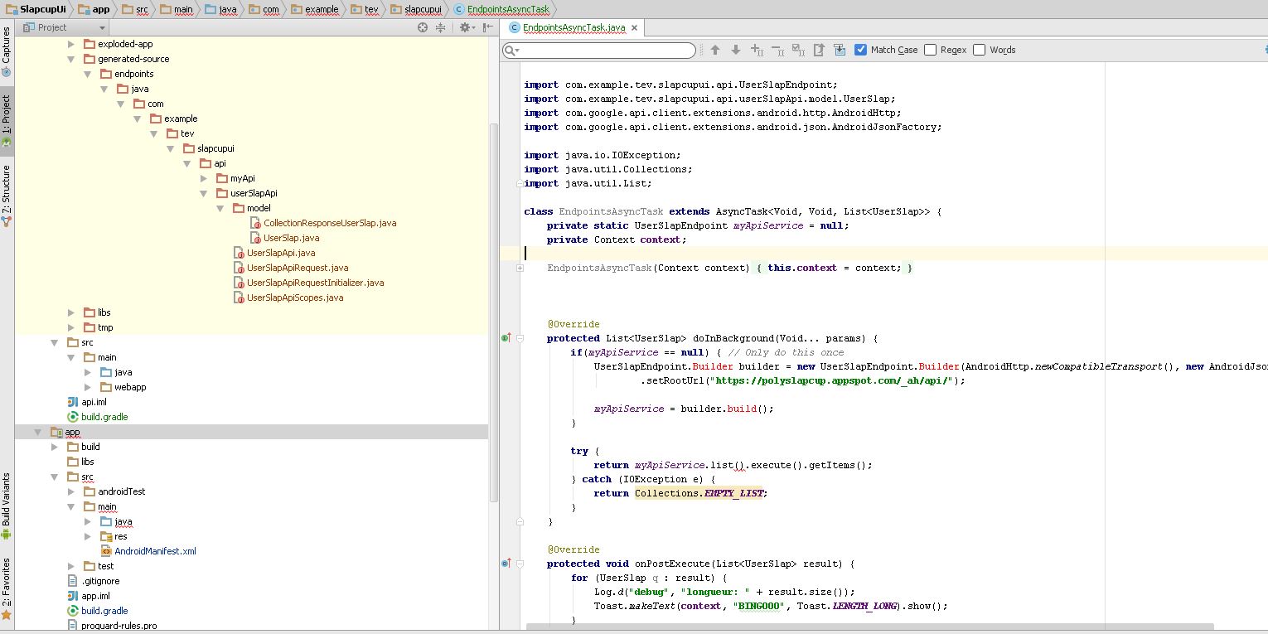Select the EndpointsAsyncTask.java editor tab
The height and width of the screenshot is (634, 1268).
572,27
